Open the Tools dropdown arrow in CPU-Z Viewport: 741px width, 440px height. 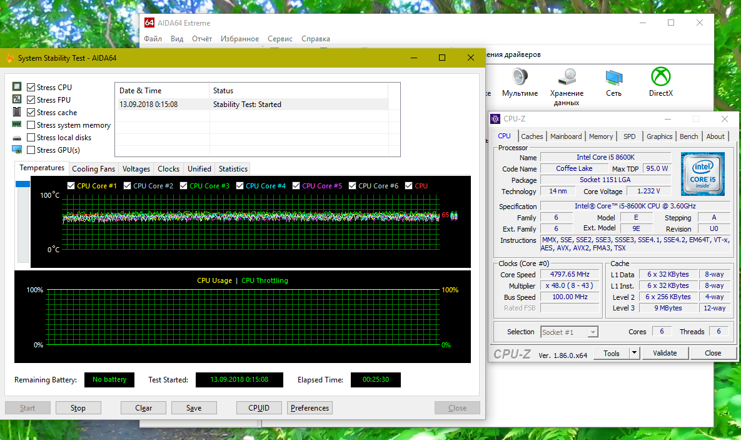(634, 353)
